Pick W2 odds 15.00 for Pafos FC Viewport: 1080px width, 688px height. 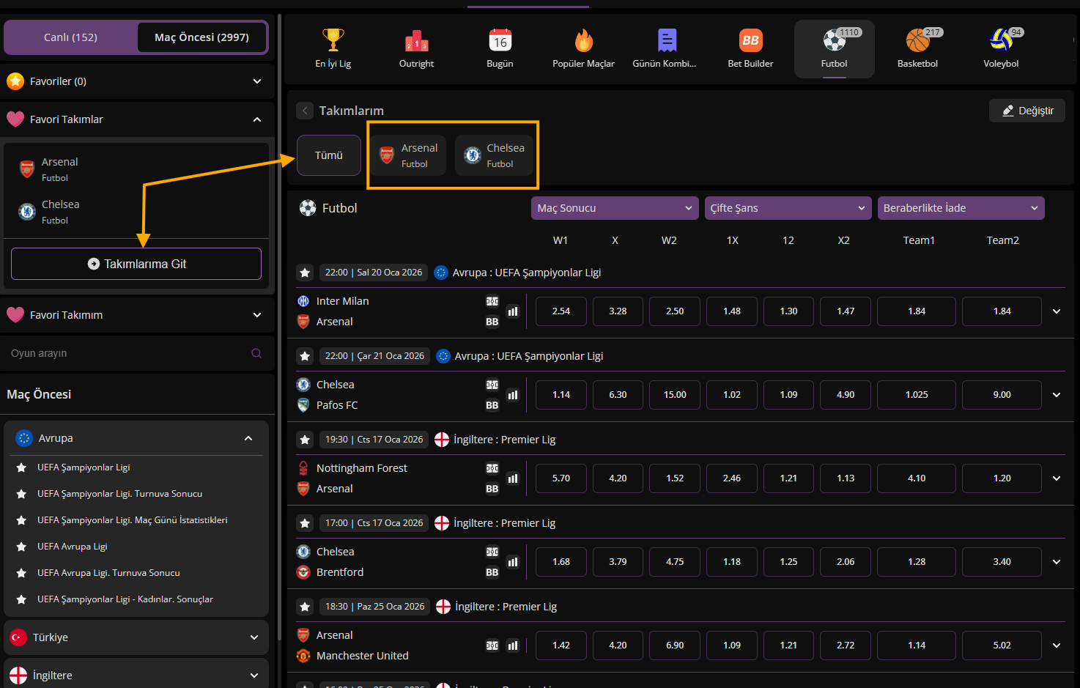(675, 395)
